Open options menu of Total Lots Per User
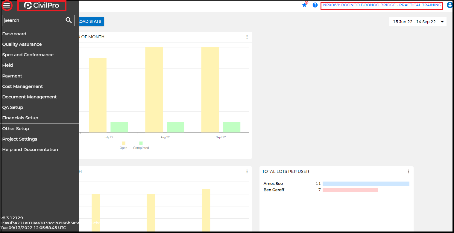Viewport: 454px width, 233px height. point(409,171)
